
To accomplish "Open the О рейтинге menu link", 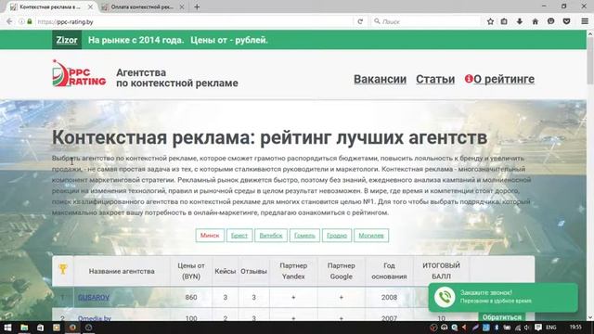I will (504, 79).
